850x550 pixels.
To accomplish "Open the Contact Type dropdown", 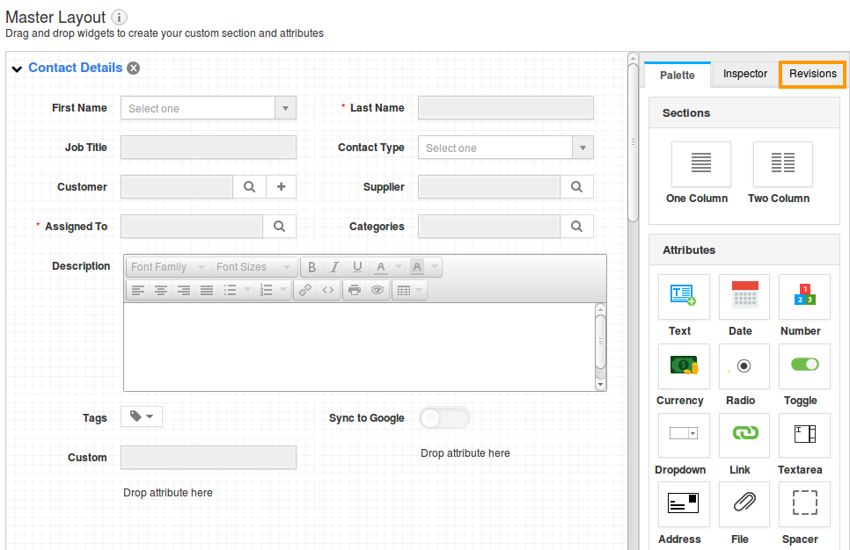I will (582, 147).
